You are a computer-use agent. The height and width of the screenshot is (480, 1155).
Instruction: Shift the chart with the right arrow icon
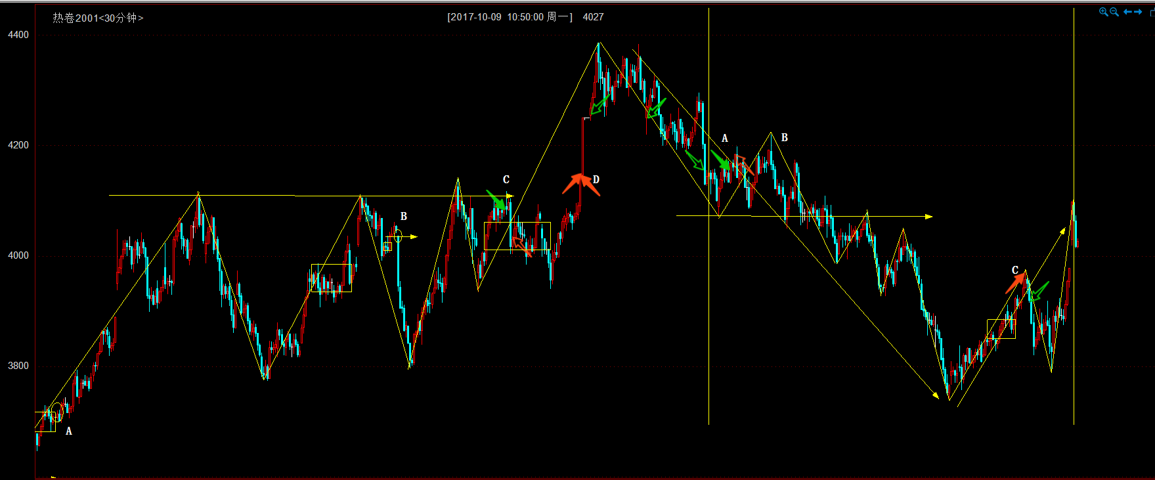pyautogui.click(x=1138, y=12)
